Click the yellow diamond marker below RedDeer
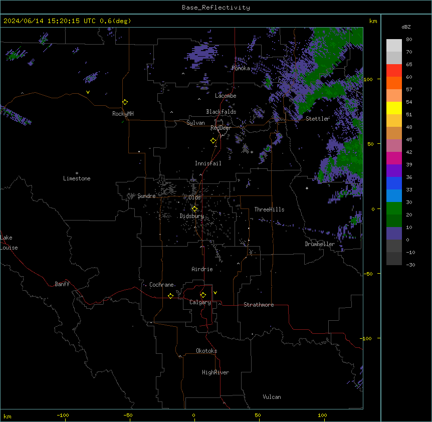432x422 pixels. [213, 141]
